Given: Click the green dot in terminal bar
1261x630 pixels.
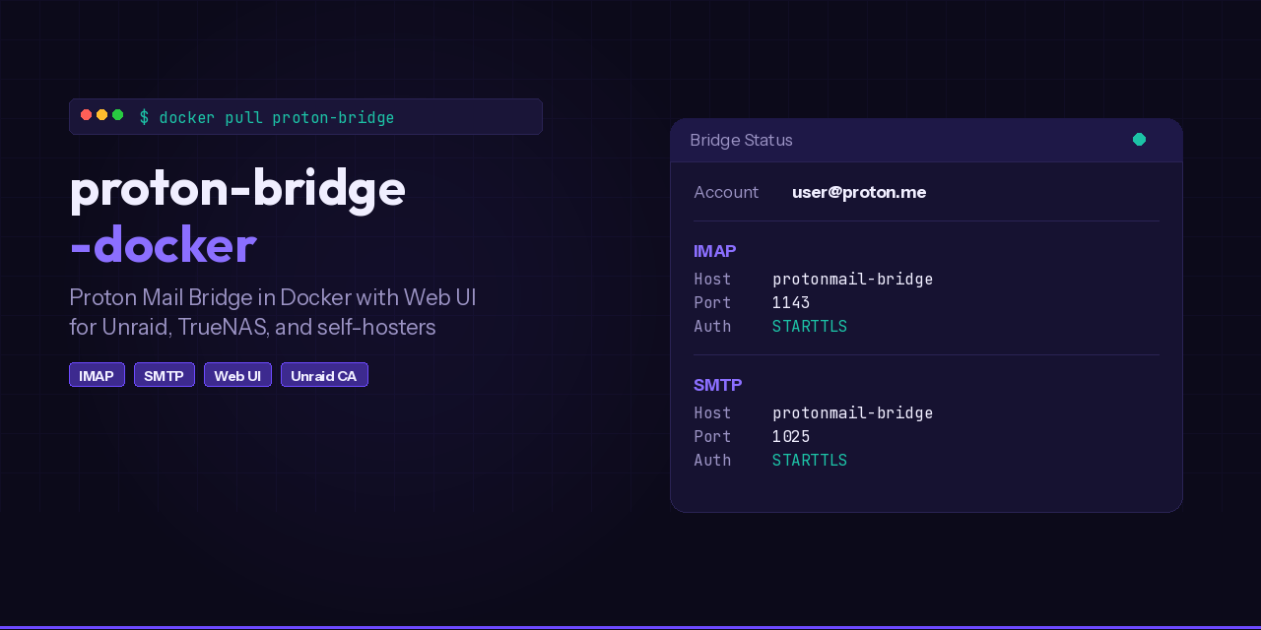Looking at the screenshot, I should click(118, 115).
